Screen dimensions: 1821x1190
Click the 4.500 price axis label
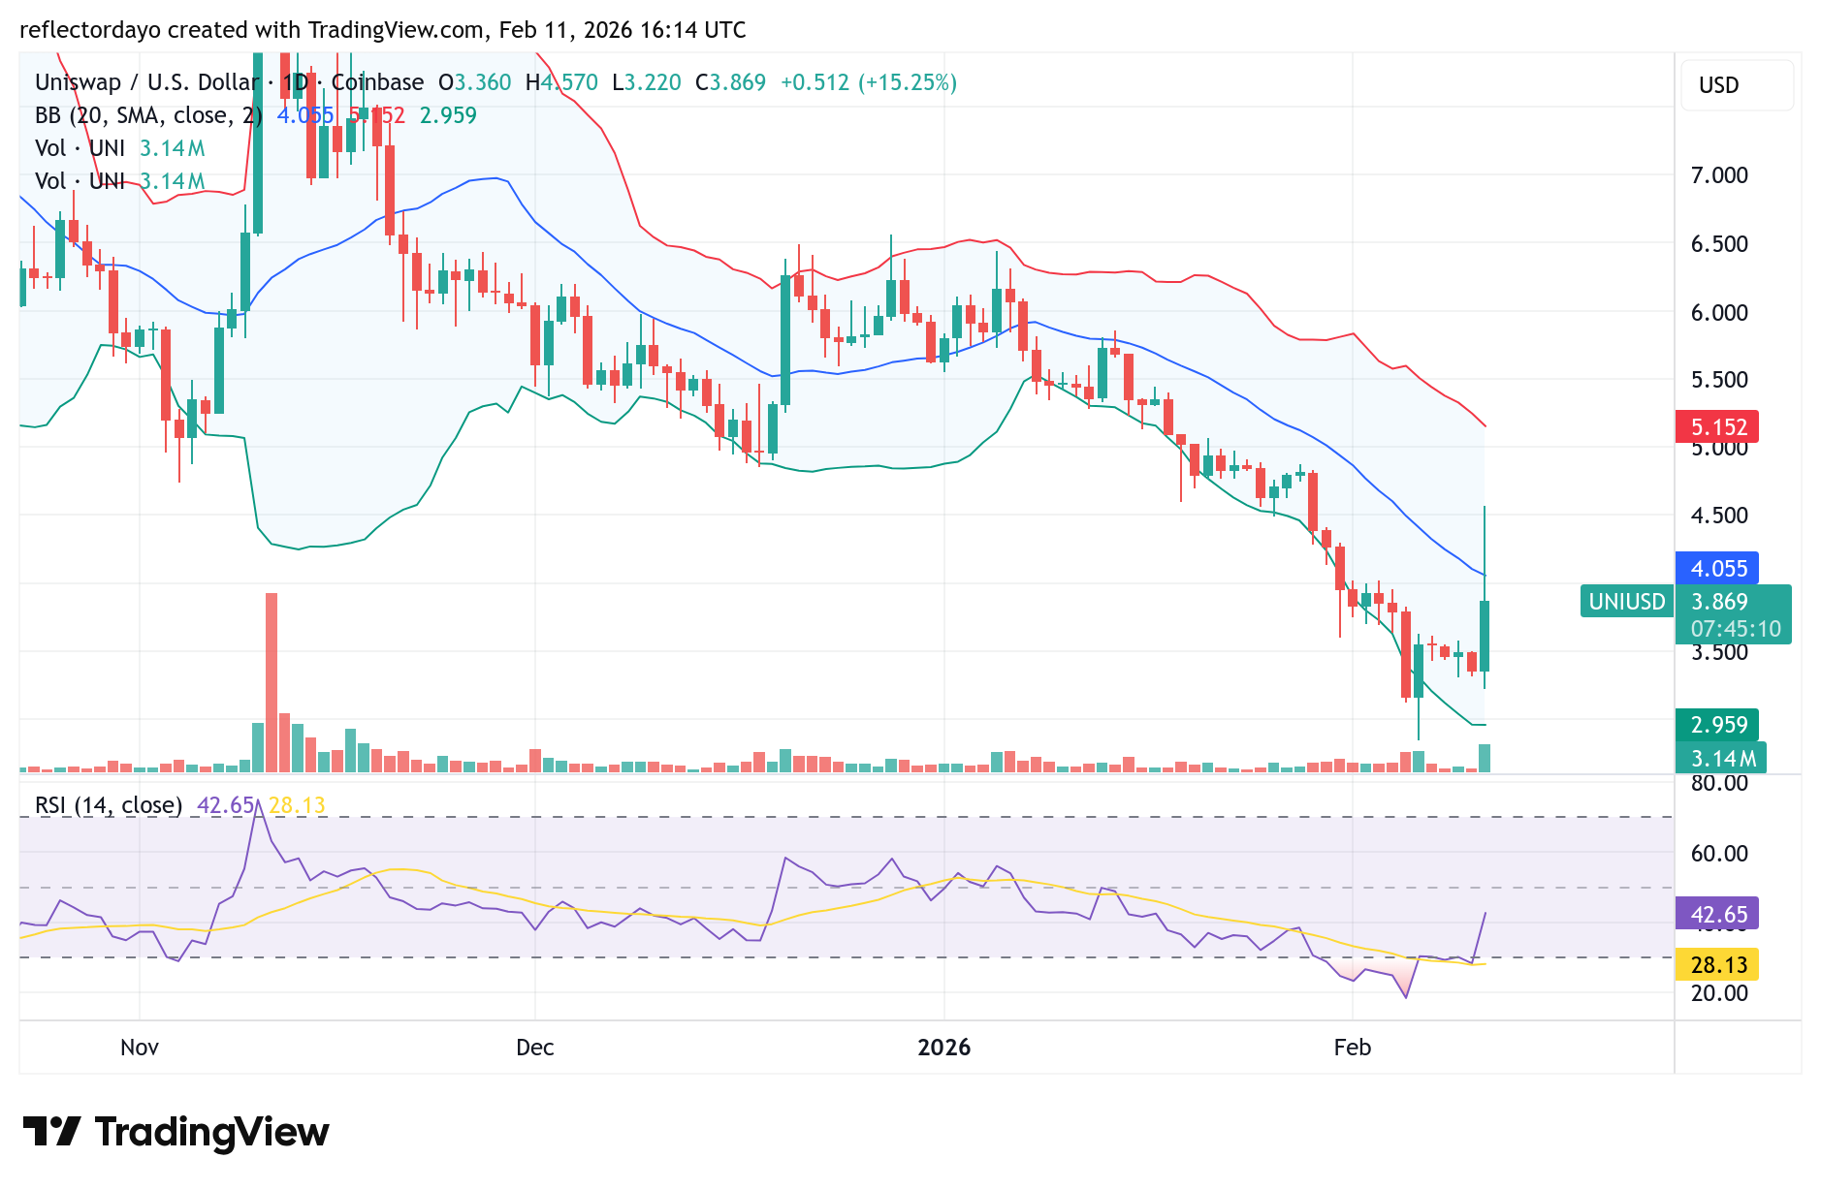coord(1719,516)
